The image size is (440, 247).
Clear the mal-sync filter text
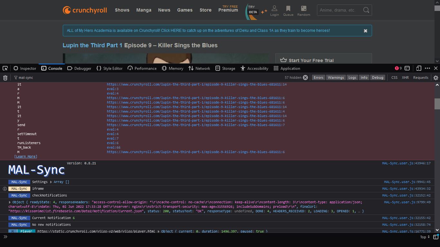[305, 78]
